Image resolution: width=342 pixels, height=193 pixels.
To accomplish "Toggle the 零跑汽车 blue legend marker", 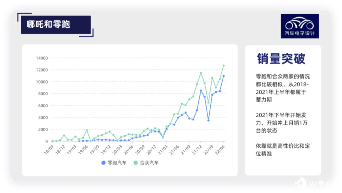I will [x=103, y=163].
